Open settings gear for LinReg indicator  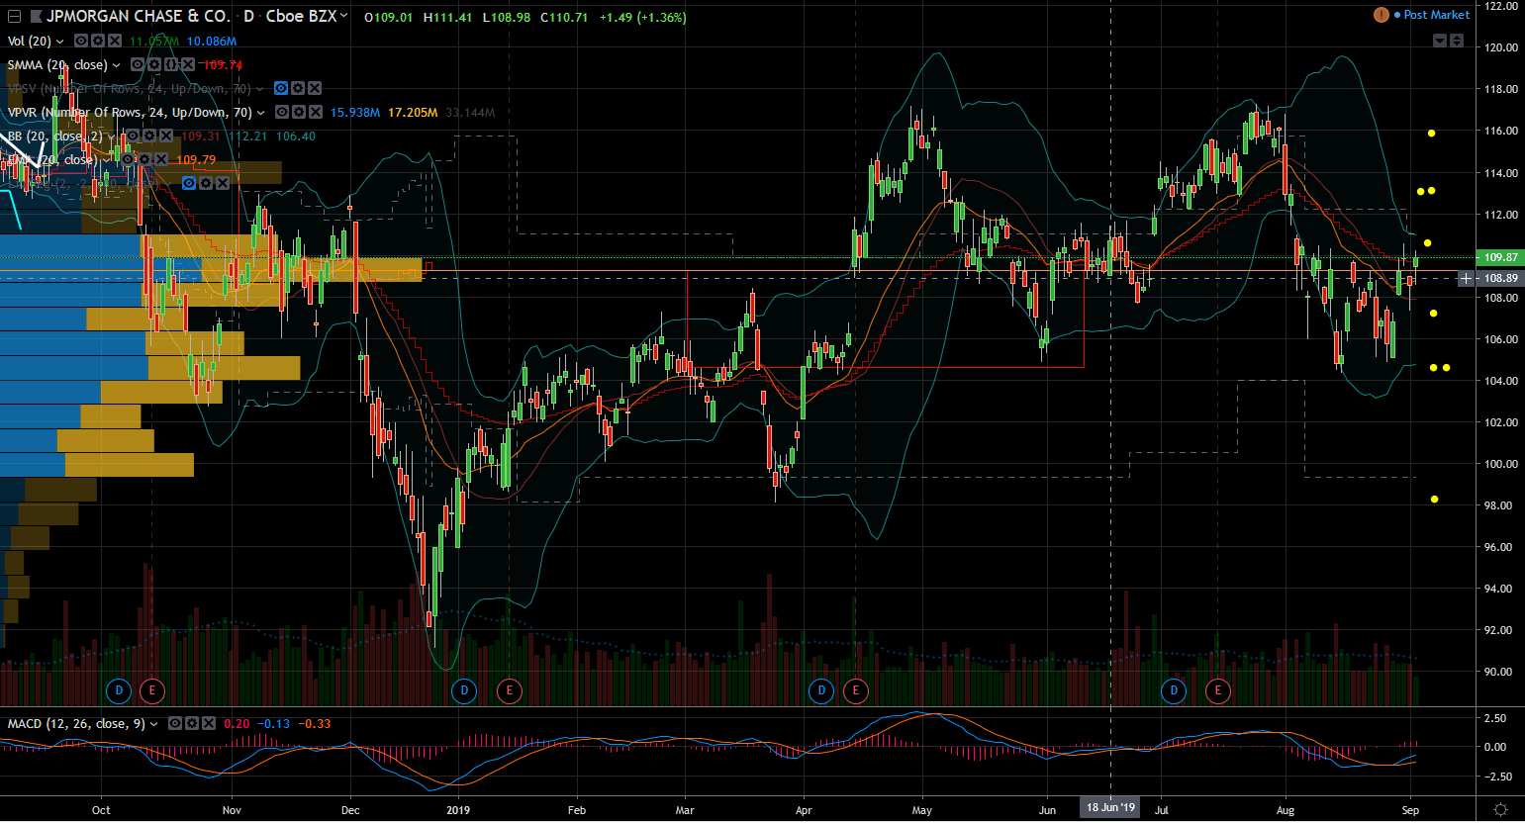[207, 184]
